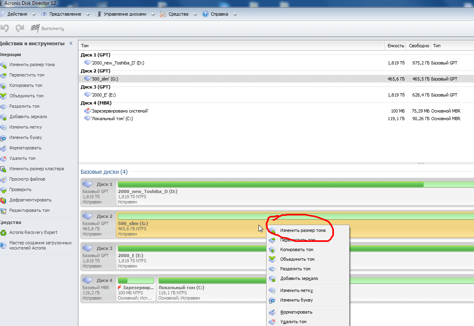
Task: Select '2000_E' (E:) volume row in list
Action: [104, 95]
